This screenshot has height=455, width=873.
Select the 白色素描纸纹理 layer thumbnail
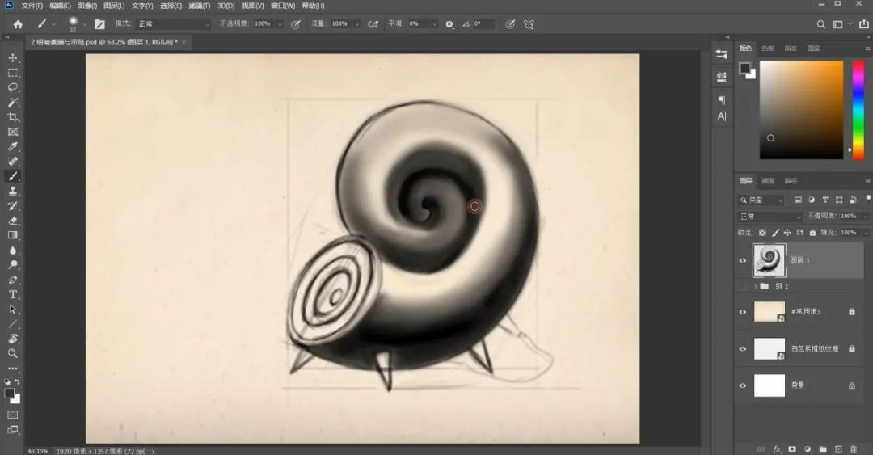[770, 348]
